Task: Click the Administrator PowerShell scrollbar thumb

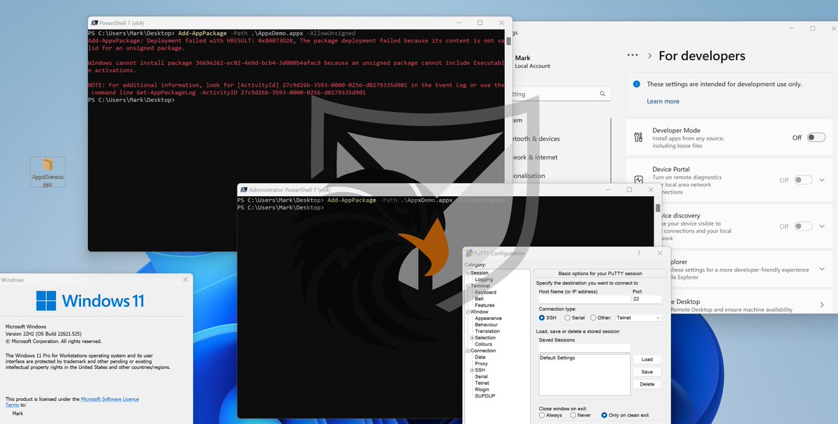Action: (x=658, y=207)
